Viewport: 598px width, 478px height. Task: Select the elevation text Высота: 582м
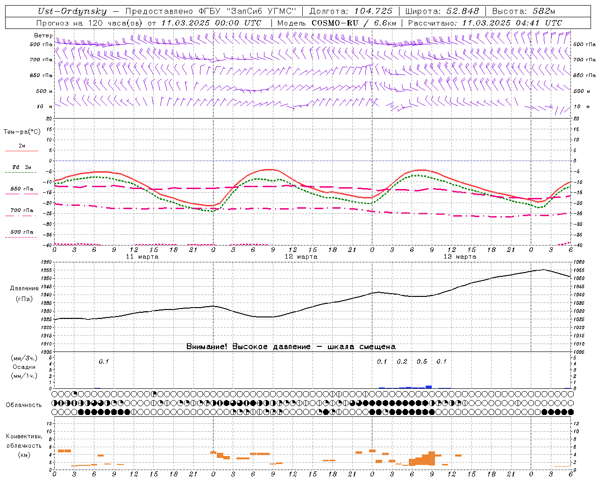[524, 11]
